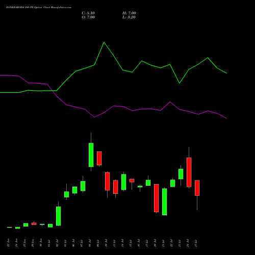Click the "23 Jul" date axis label

[x=180, y=243]
